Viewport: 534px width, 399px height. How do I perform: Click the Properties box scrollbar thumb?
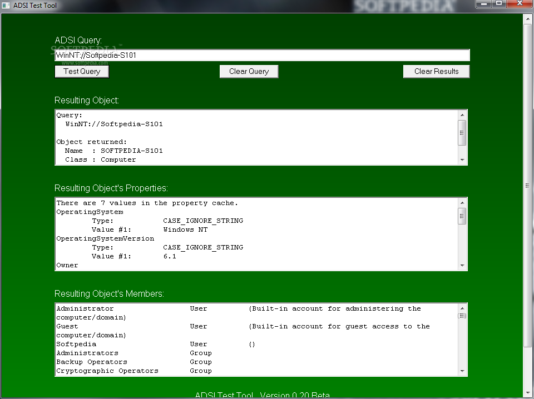pos(462,216)
